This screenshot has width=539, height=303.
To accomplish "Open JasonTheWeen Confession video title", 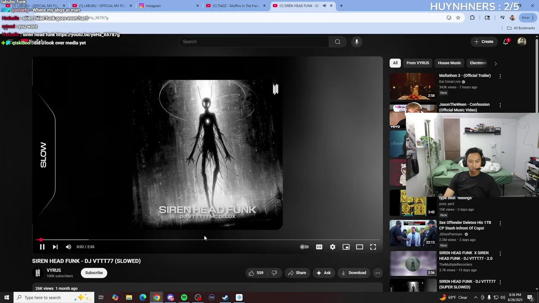I will (464, 107).
